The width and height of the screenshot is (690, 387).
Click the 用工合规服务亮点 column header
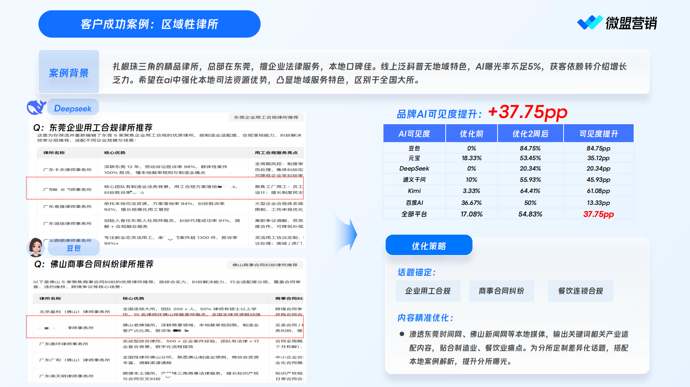coord(276,153)
